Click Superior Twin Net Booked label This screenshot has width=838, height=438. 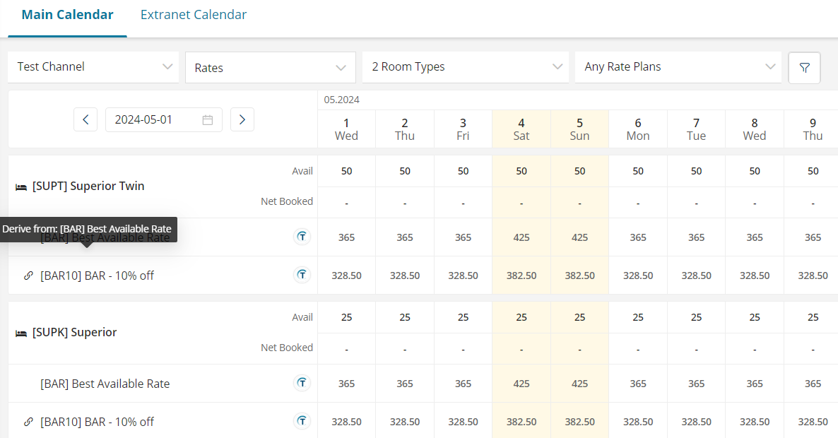pyautogui.click(x=286, y=201)
